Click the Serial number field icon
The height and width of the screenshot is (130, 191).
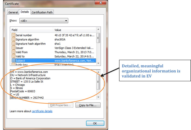pos(14,35)
